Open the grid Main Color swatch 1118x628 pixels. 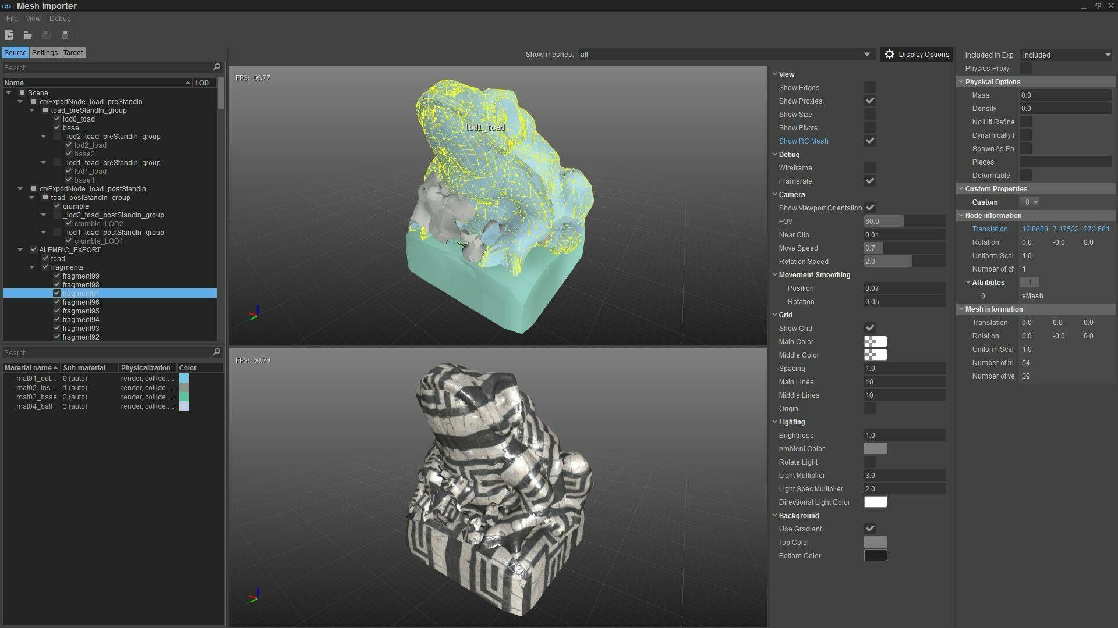(x=875, y=341)
